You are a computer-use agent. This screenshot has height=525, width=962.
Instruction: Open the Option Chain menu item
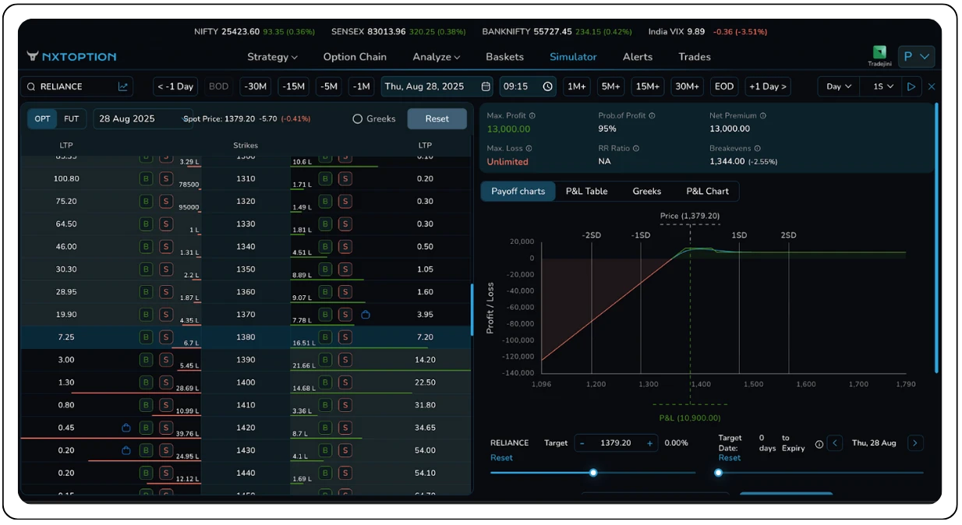point(355,57)
